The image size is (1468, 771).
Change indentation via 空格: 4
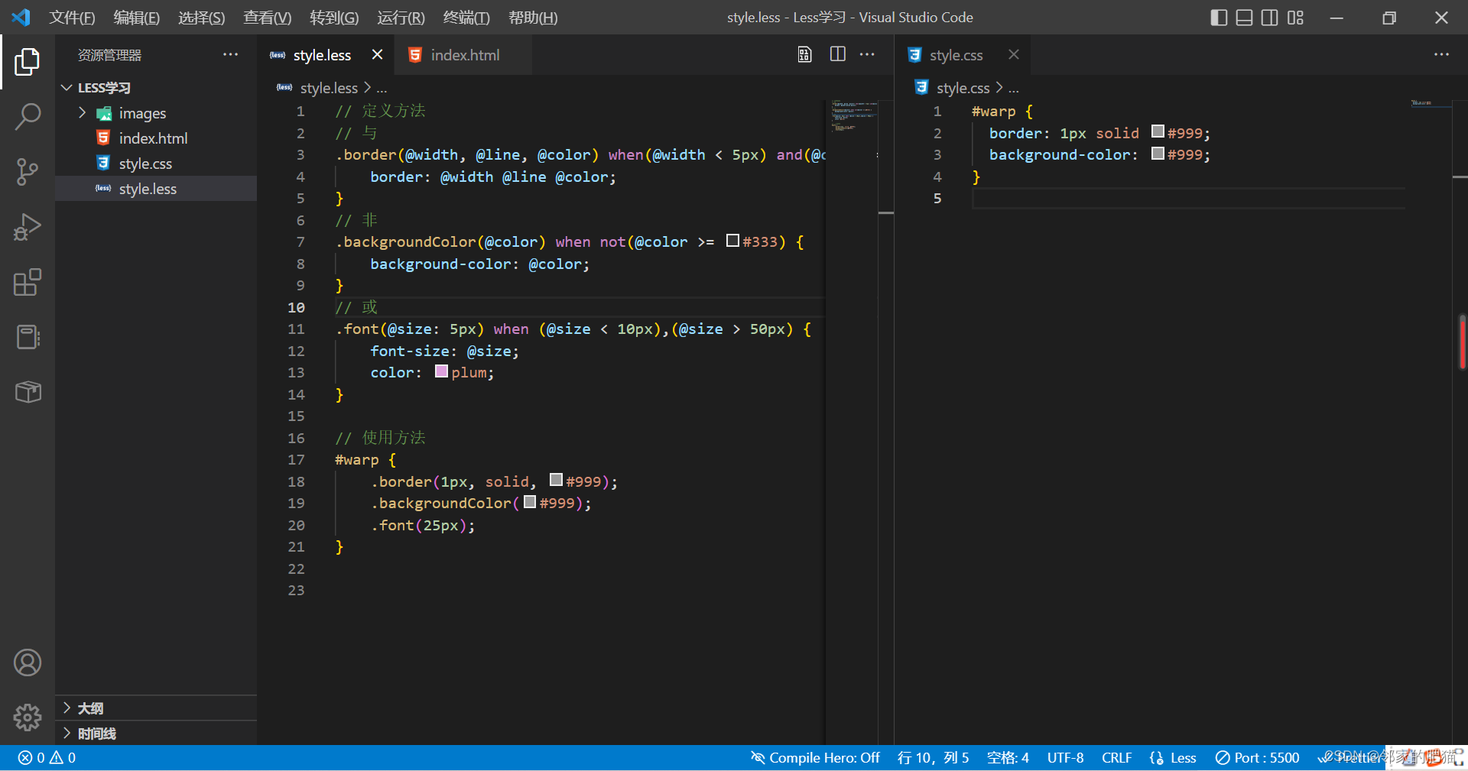(x=1008, y=758)
